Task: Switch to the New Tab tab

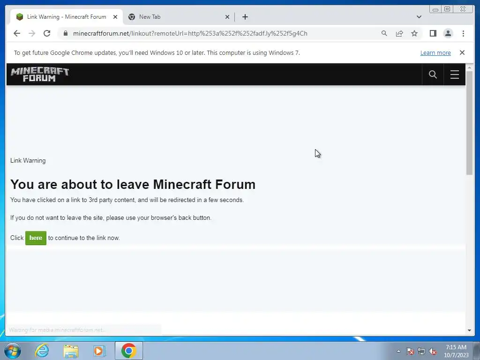Action: point(179,17)
